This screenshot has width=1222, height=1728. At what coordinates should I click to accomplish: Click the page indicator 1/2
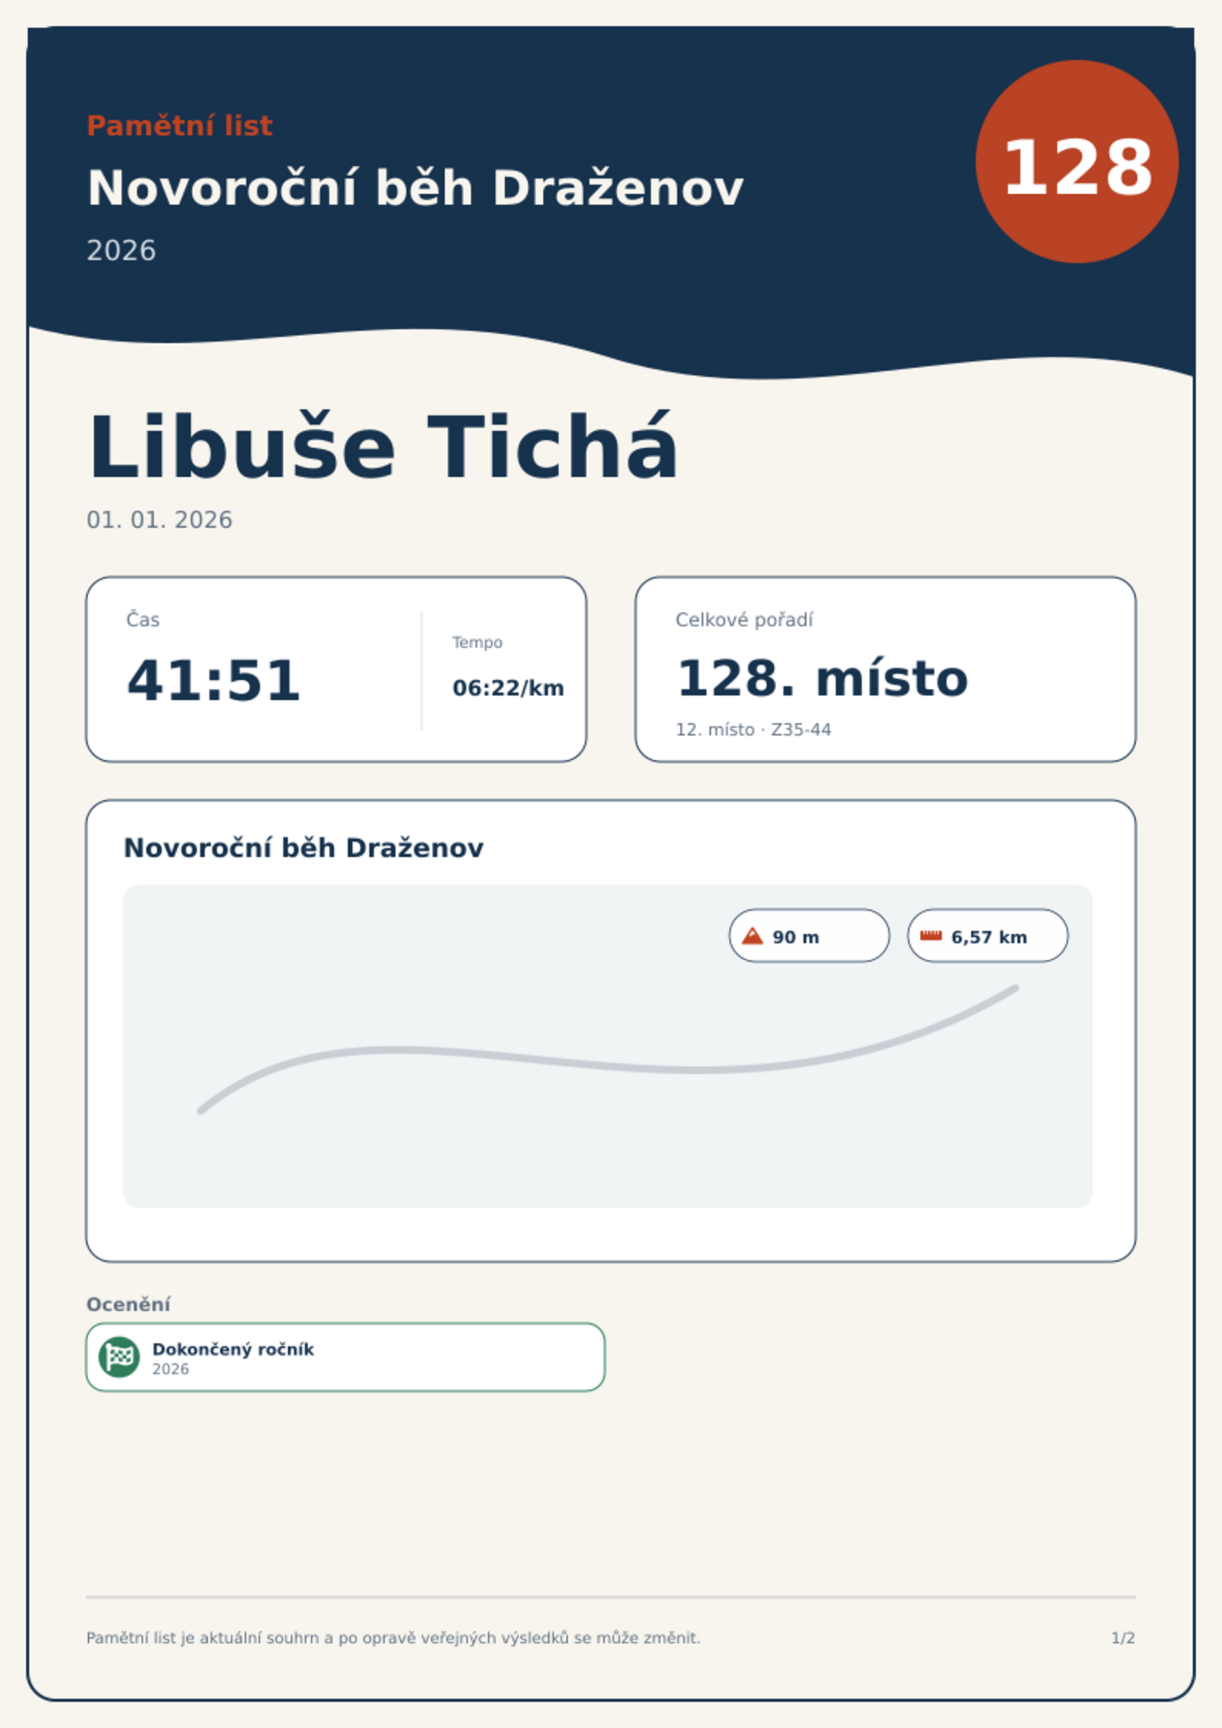[x=1123, y=1638]
